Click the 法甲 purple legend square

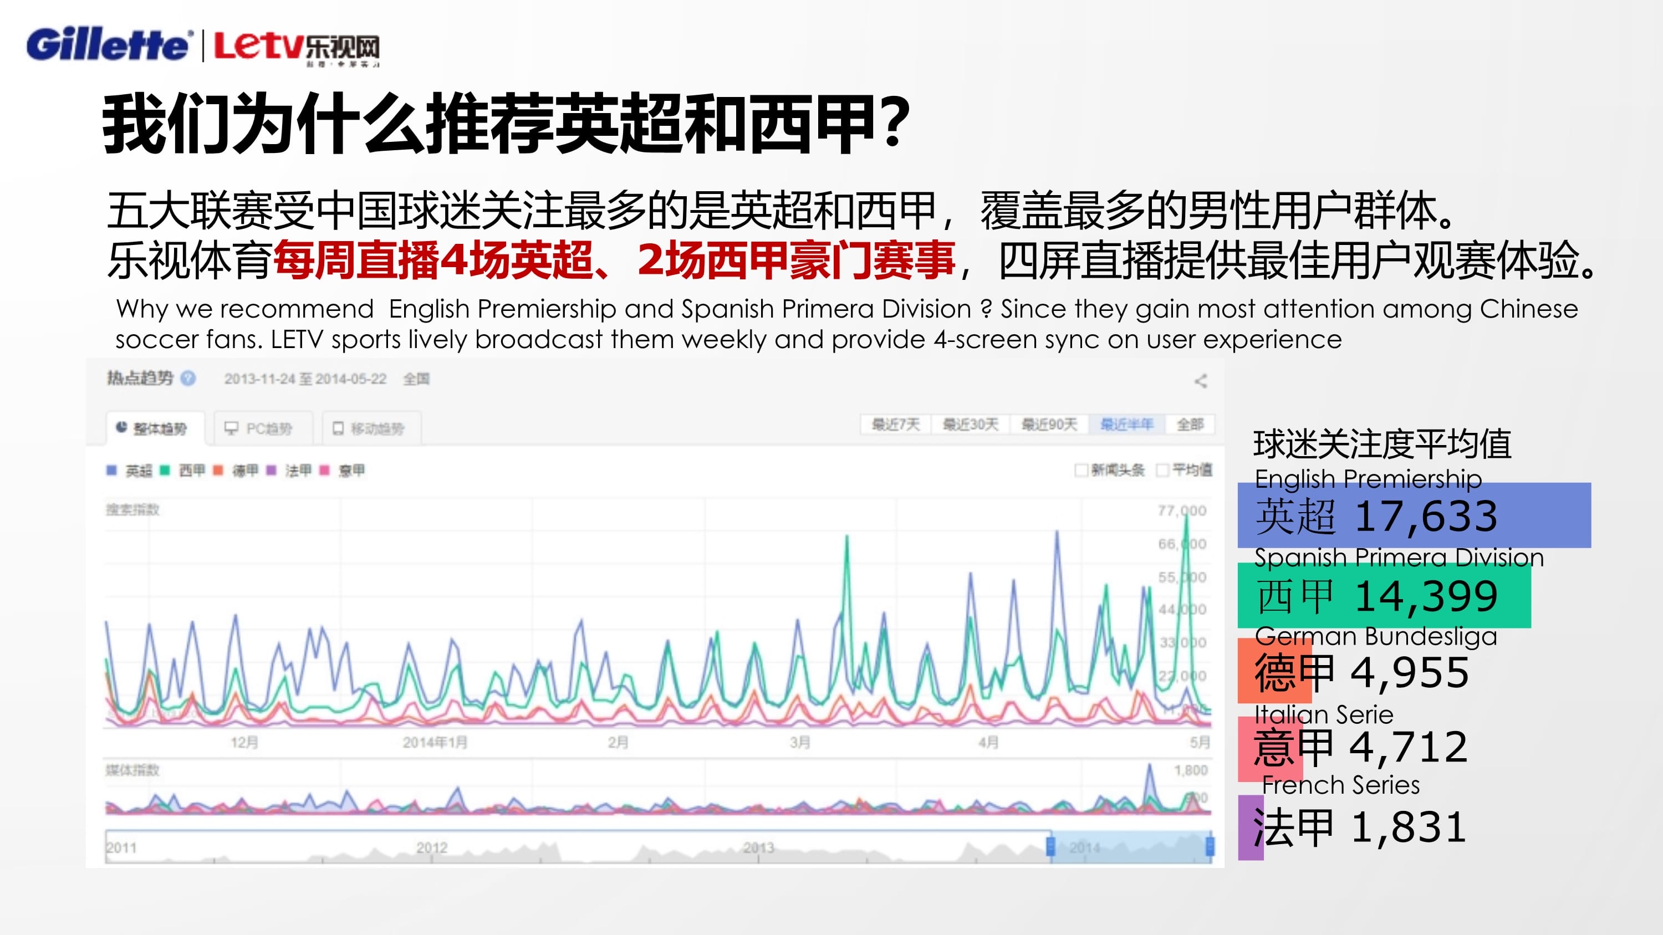click(271, 471)
